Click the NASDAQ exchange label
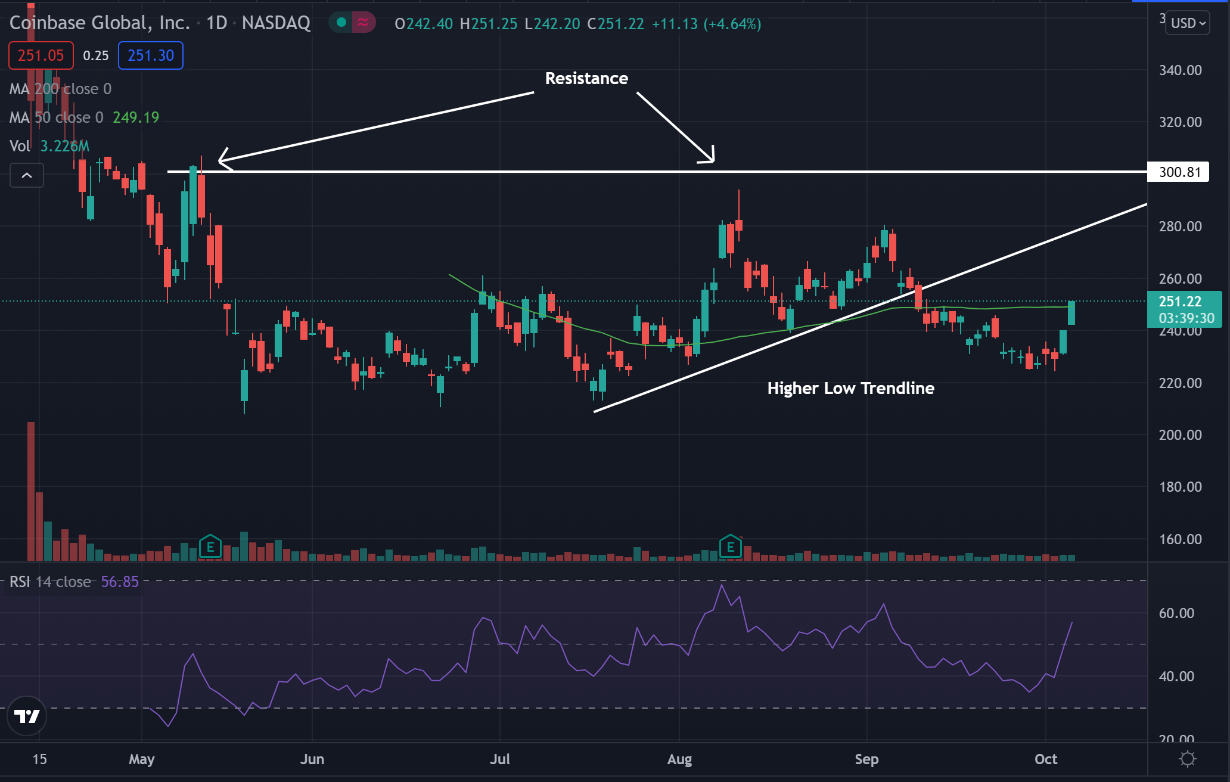Image resolution: width=1230 pixels, height=782 pixels. point(276,23)
